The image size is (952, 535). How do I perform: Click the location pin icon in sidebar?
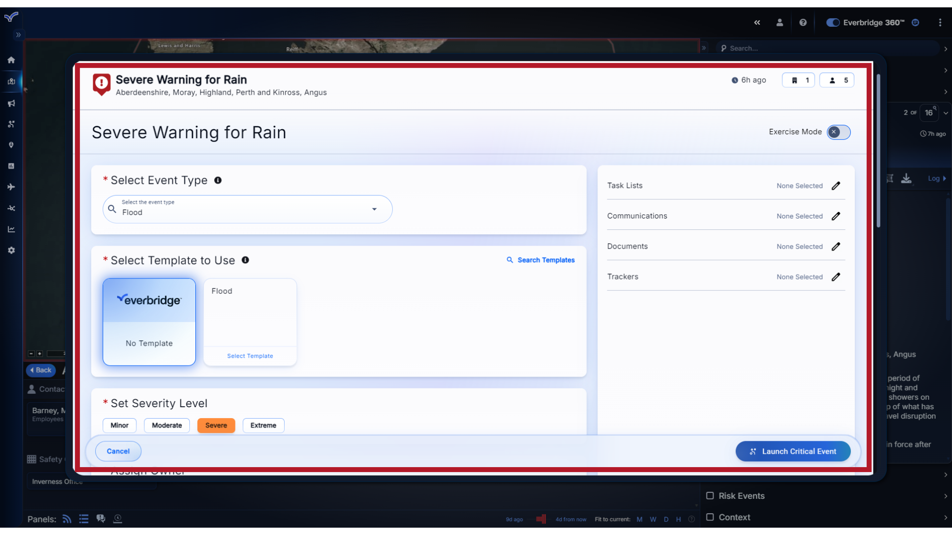(x=11, y=145)
